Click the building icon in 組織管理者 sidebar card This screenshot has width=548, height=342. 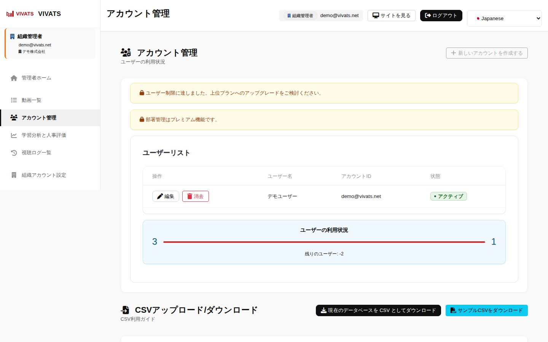tap(13, 36)
